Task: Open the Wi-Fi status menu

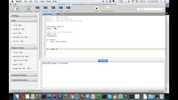Action: (133, 1)
